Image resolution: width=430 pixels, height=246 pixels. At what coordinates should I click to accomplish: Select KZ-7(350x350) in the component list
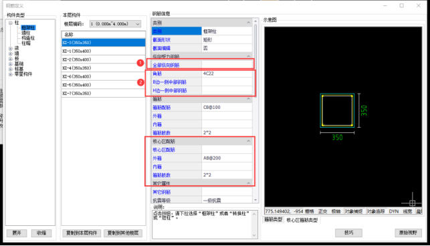[104, 93]
